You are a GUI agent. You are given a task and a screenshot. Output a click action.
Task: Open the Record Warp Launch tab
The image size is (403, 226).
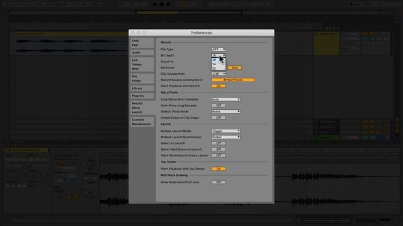[x=142, y=107]
